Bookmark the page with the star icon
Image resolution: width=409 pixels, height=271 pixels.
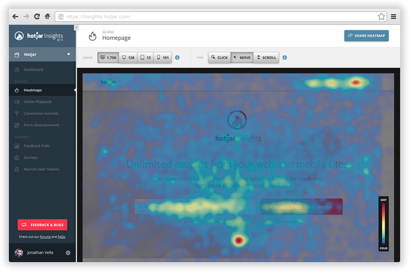tap(381, 17)
